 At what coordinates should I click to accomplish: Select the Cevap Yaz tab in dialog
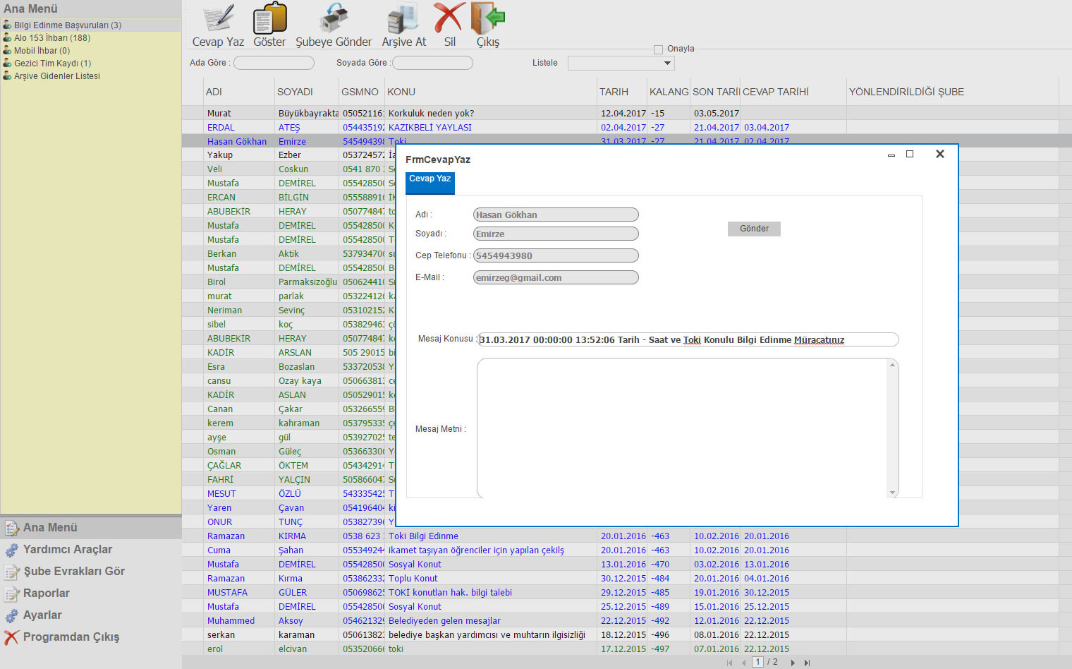(430, 182)
